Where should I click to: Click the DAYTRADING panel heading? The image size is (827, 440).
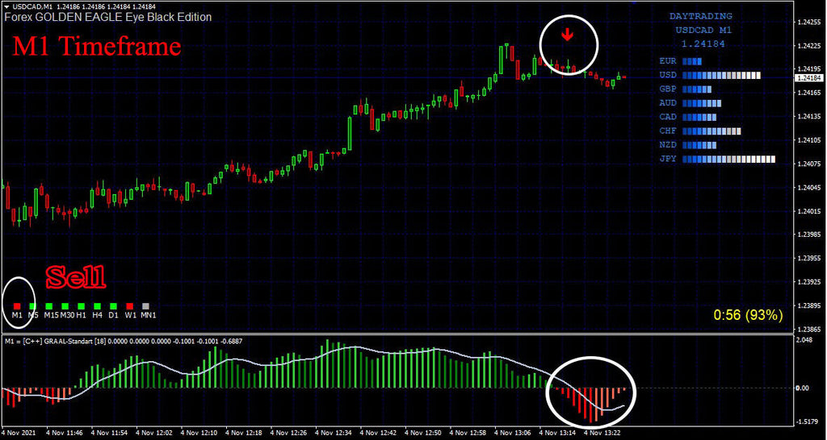(700, 17)
